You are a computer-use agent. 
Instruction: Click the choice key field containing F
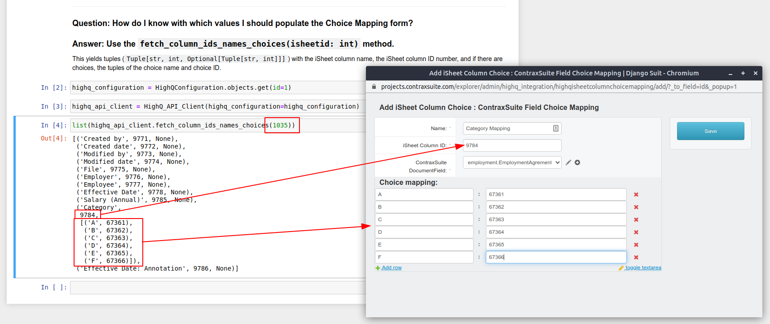point(424,257)
